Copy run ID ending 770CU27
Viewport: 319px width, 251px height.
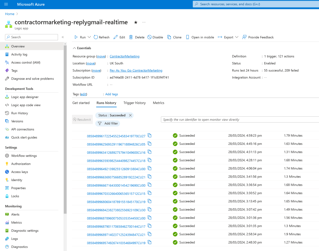pyautogui.click(x=150, y=135)
